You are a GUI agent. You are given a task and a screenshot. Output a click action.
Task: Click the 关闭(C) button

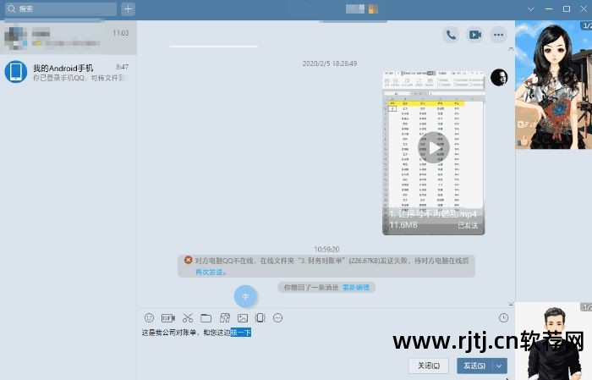429,366
